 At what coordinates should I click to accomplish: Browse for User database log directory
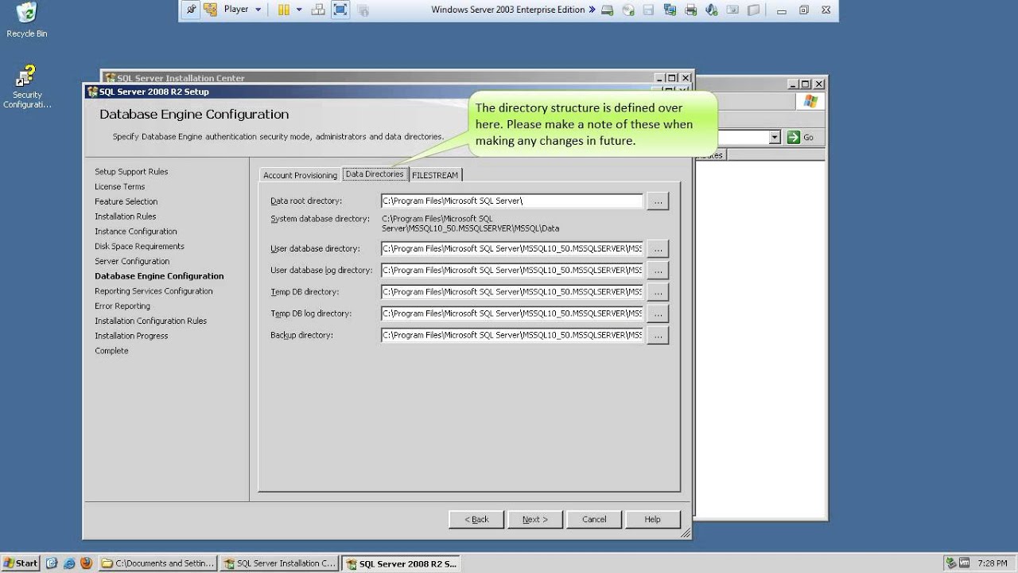pos(658,271)
